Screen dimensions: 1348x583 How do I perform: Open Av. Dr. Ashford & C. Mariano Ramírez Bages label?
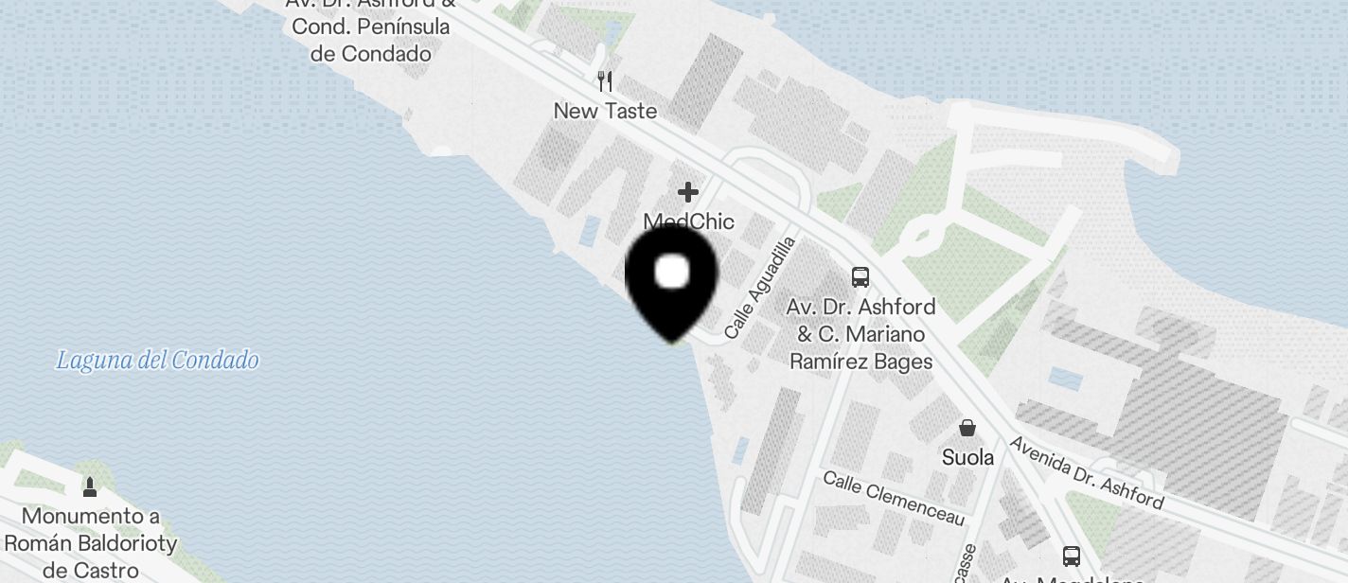point(861,334)
